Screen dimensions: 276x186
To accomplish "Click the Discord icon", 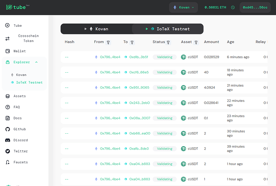I will pos(8,140).
